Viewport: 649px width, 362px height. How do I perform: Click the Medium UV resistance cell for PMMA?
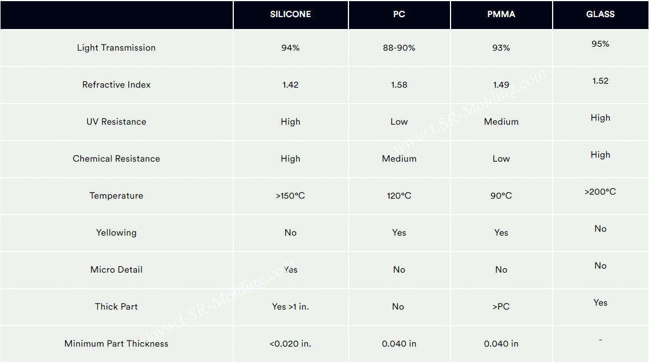click(x=501, y=122)
